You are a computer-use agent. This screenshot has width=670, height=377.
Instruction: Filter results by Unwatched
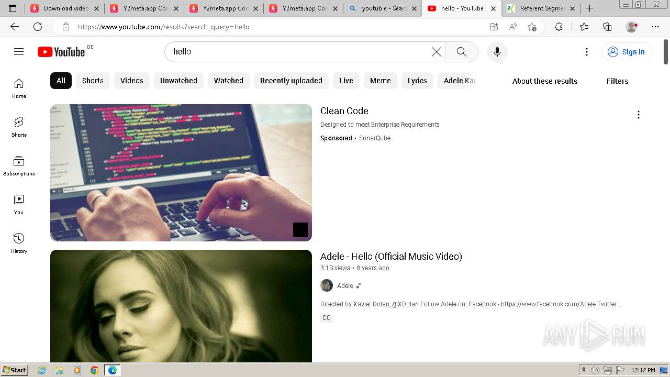tap(178, 81)
